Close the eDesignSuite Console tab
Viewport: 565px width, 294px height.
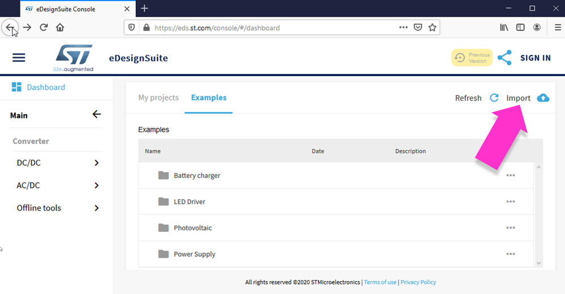(x=127, y=8)
